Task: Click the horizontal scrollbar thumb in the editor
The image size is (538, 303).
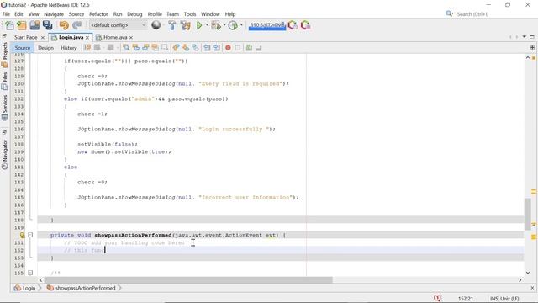Action: (188, 280)
